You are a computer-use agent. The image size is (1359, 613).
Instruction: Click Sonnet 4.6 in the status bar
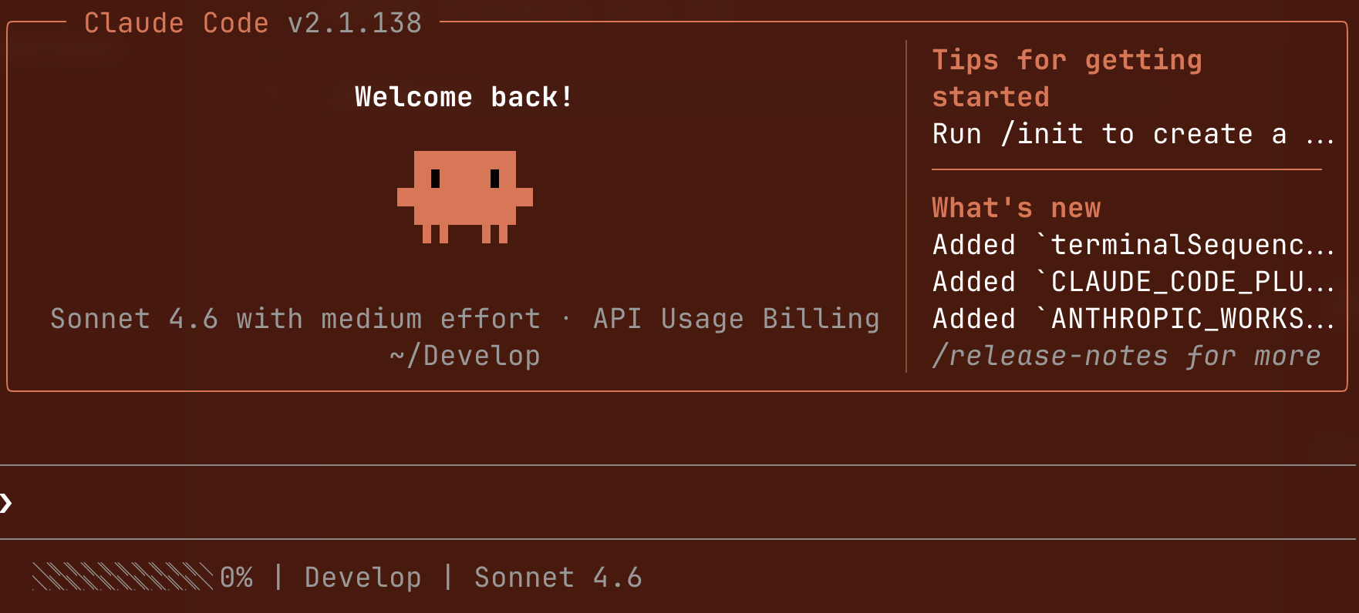pos(558,577)
